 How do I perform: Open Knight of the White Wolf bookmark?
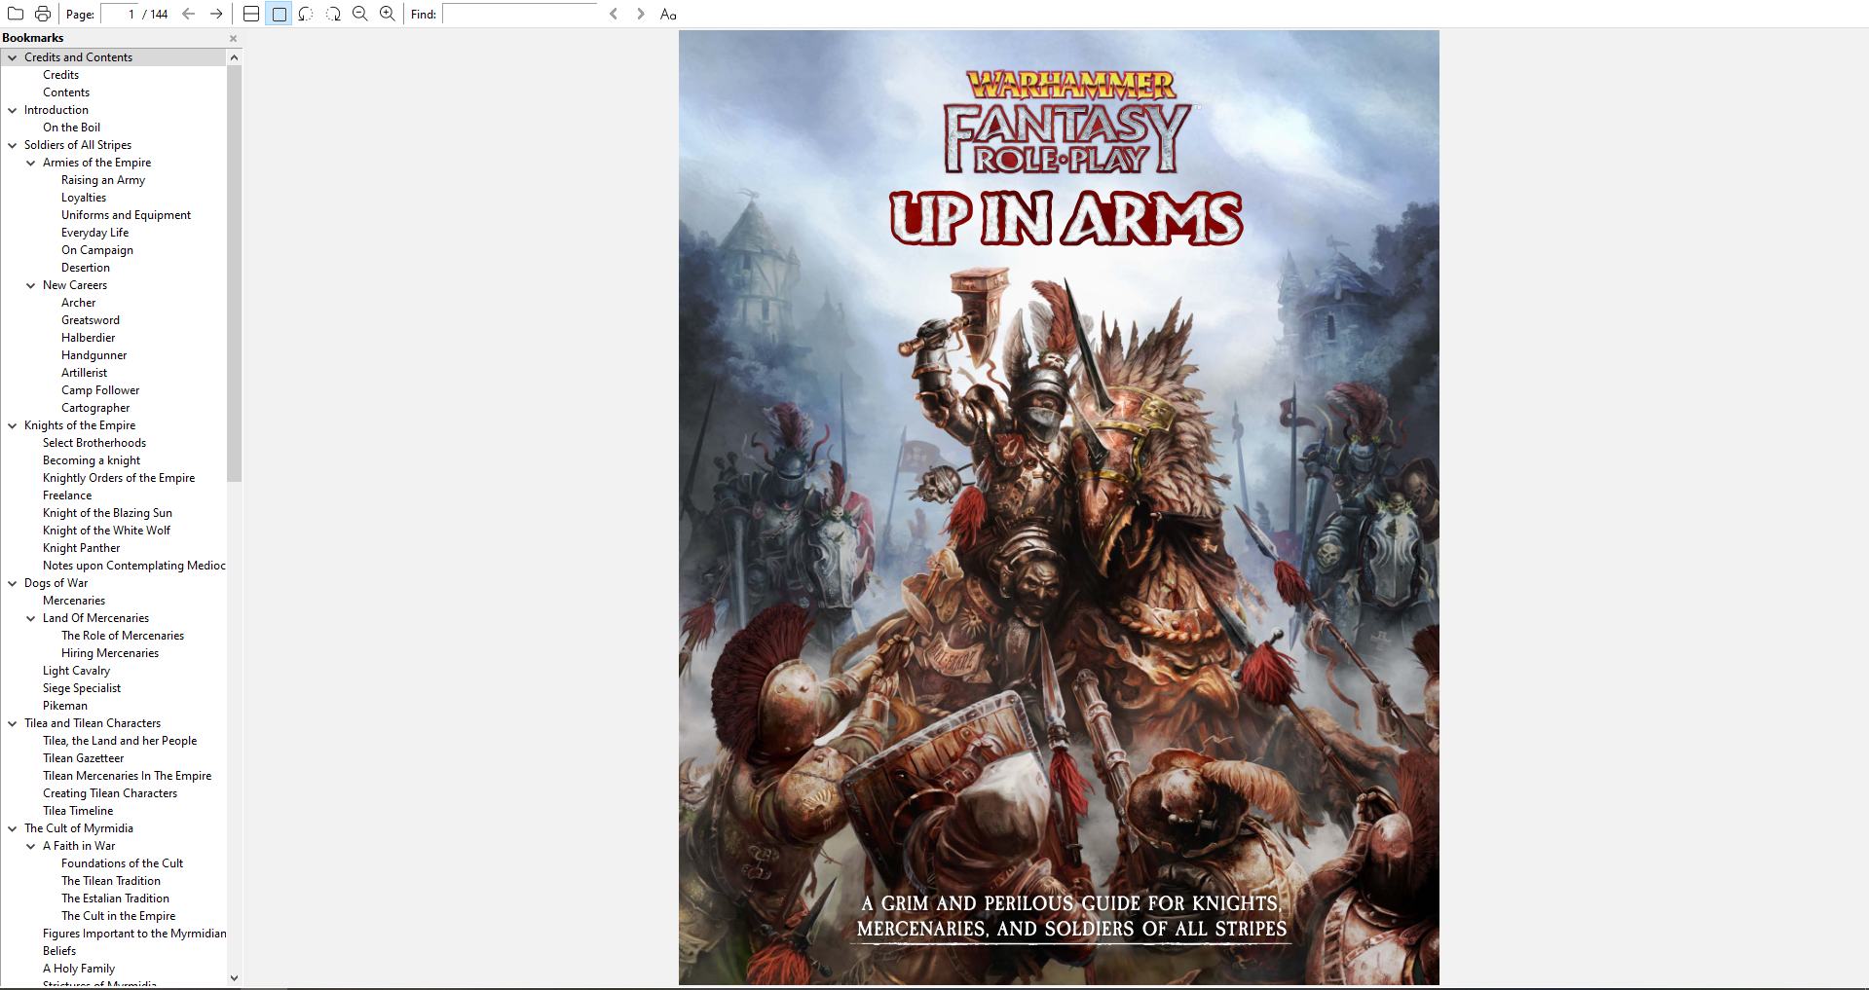(x=106, y=531)
